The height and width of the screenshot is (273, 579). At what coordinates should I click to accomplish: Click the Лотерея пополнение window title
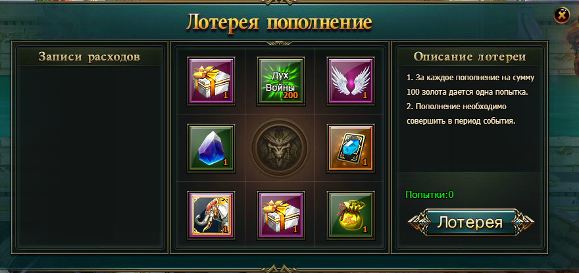279,22
